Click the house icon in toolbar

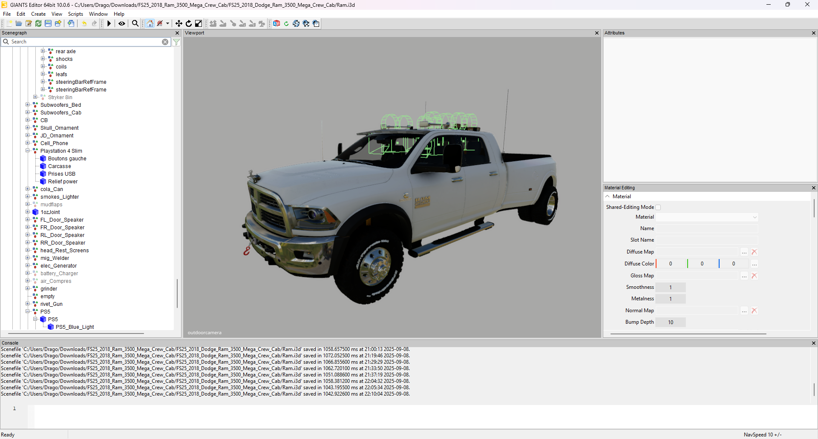(150, 23)
